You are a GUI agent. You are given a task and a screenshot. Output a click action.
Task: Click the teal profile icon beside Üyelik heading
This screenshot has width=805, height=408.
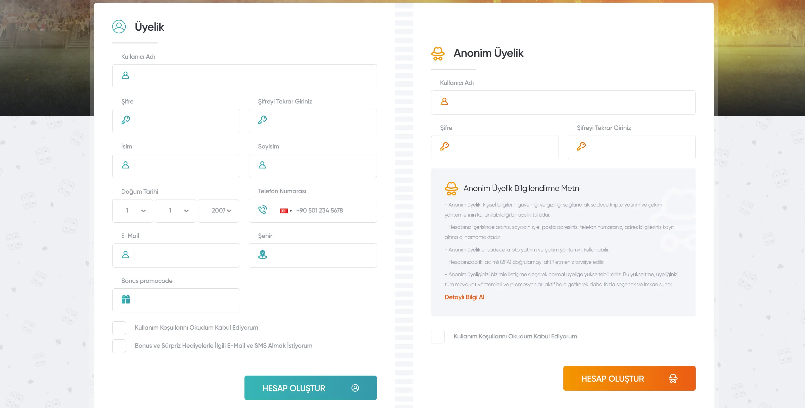pos(119,27)
